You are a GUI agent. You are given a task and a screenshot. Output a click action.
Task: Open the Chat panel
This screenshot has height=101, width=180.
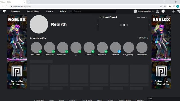coord(164,99)
